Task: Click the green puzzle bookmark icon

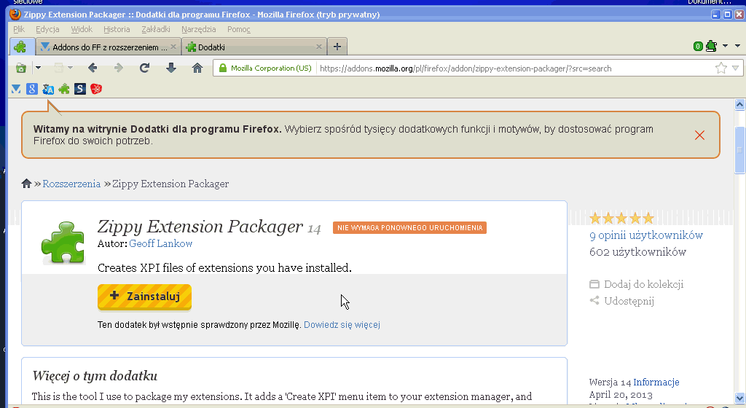Action: pos(64,89)
